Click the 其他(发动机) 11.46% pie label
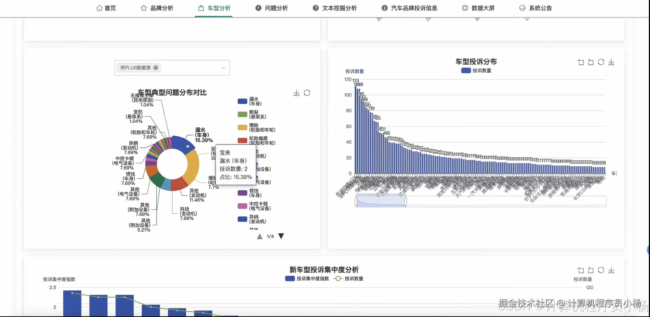650x317 pixels. point(198,195)
